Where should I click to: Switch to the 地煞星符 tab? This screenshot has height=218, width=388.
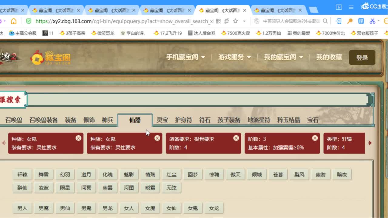pyautogui.click(x=259, y=120)
